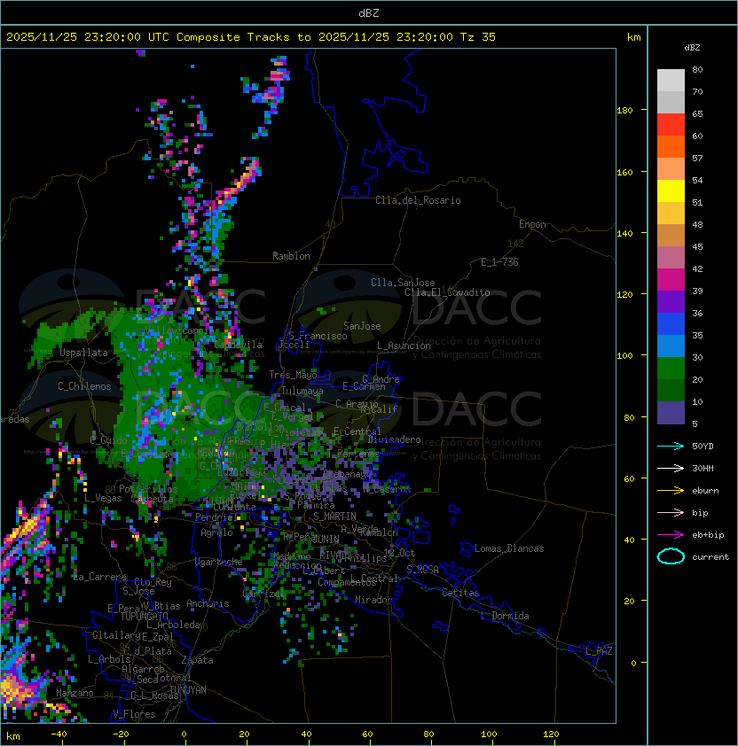This screenshot has width=738, height=746.
Task: Click the 'Manzano' place label
Action: 75,693
